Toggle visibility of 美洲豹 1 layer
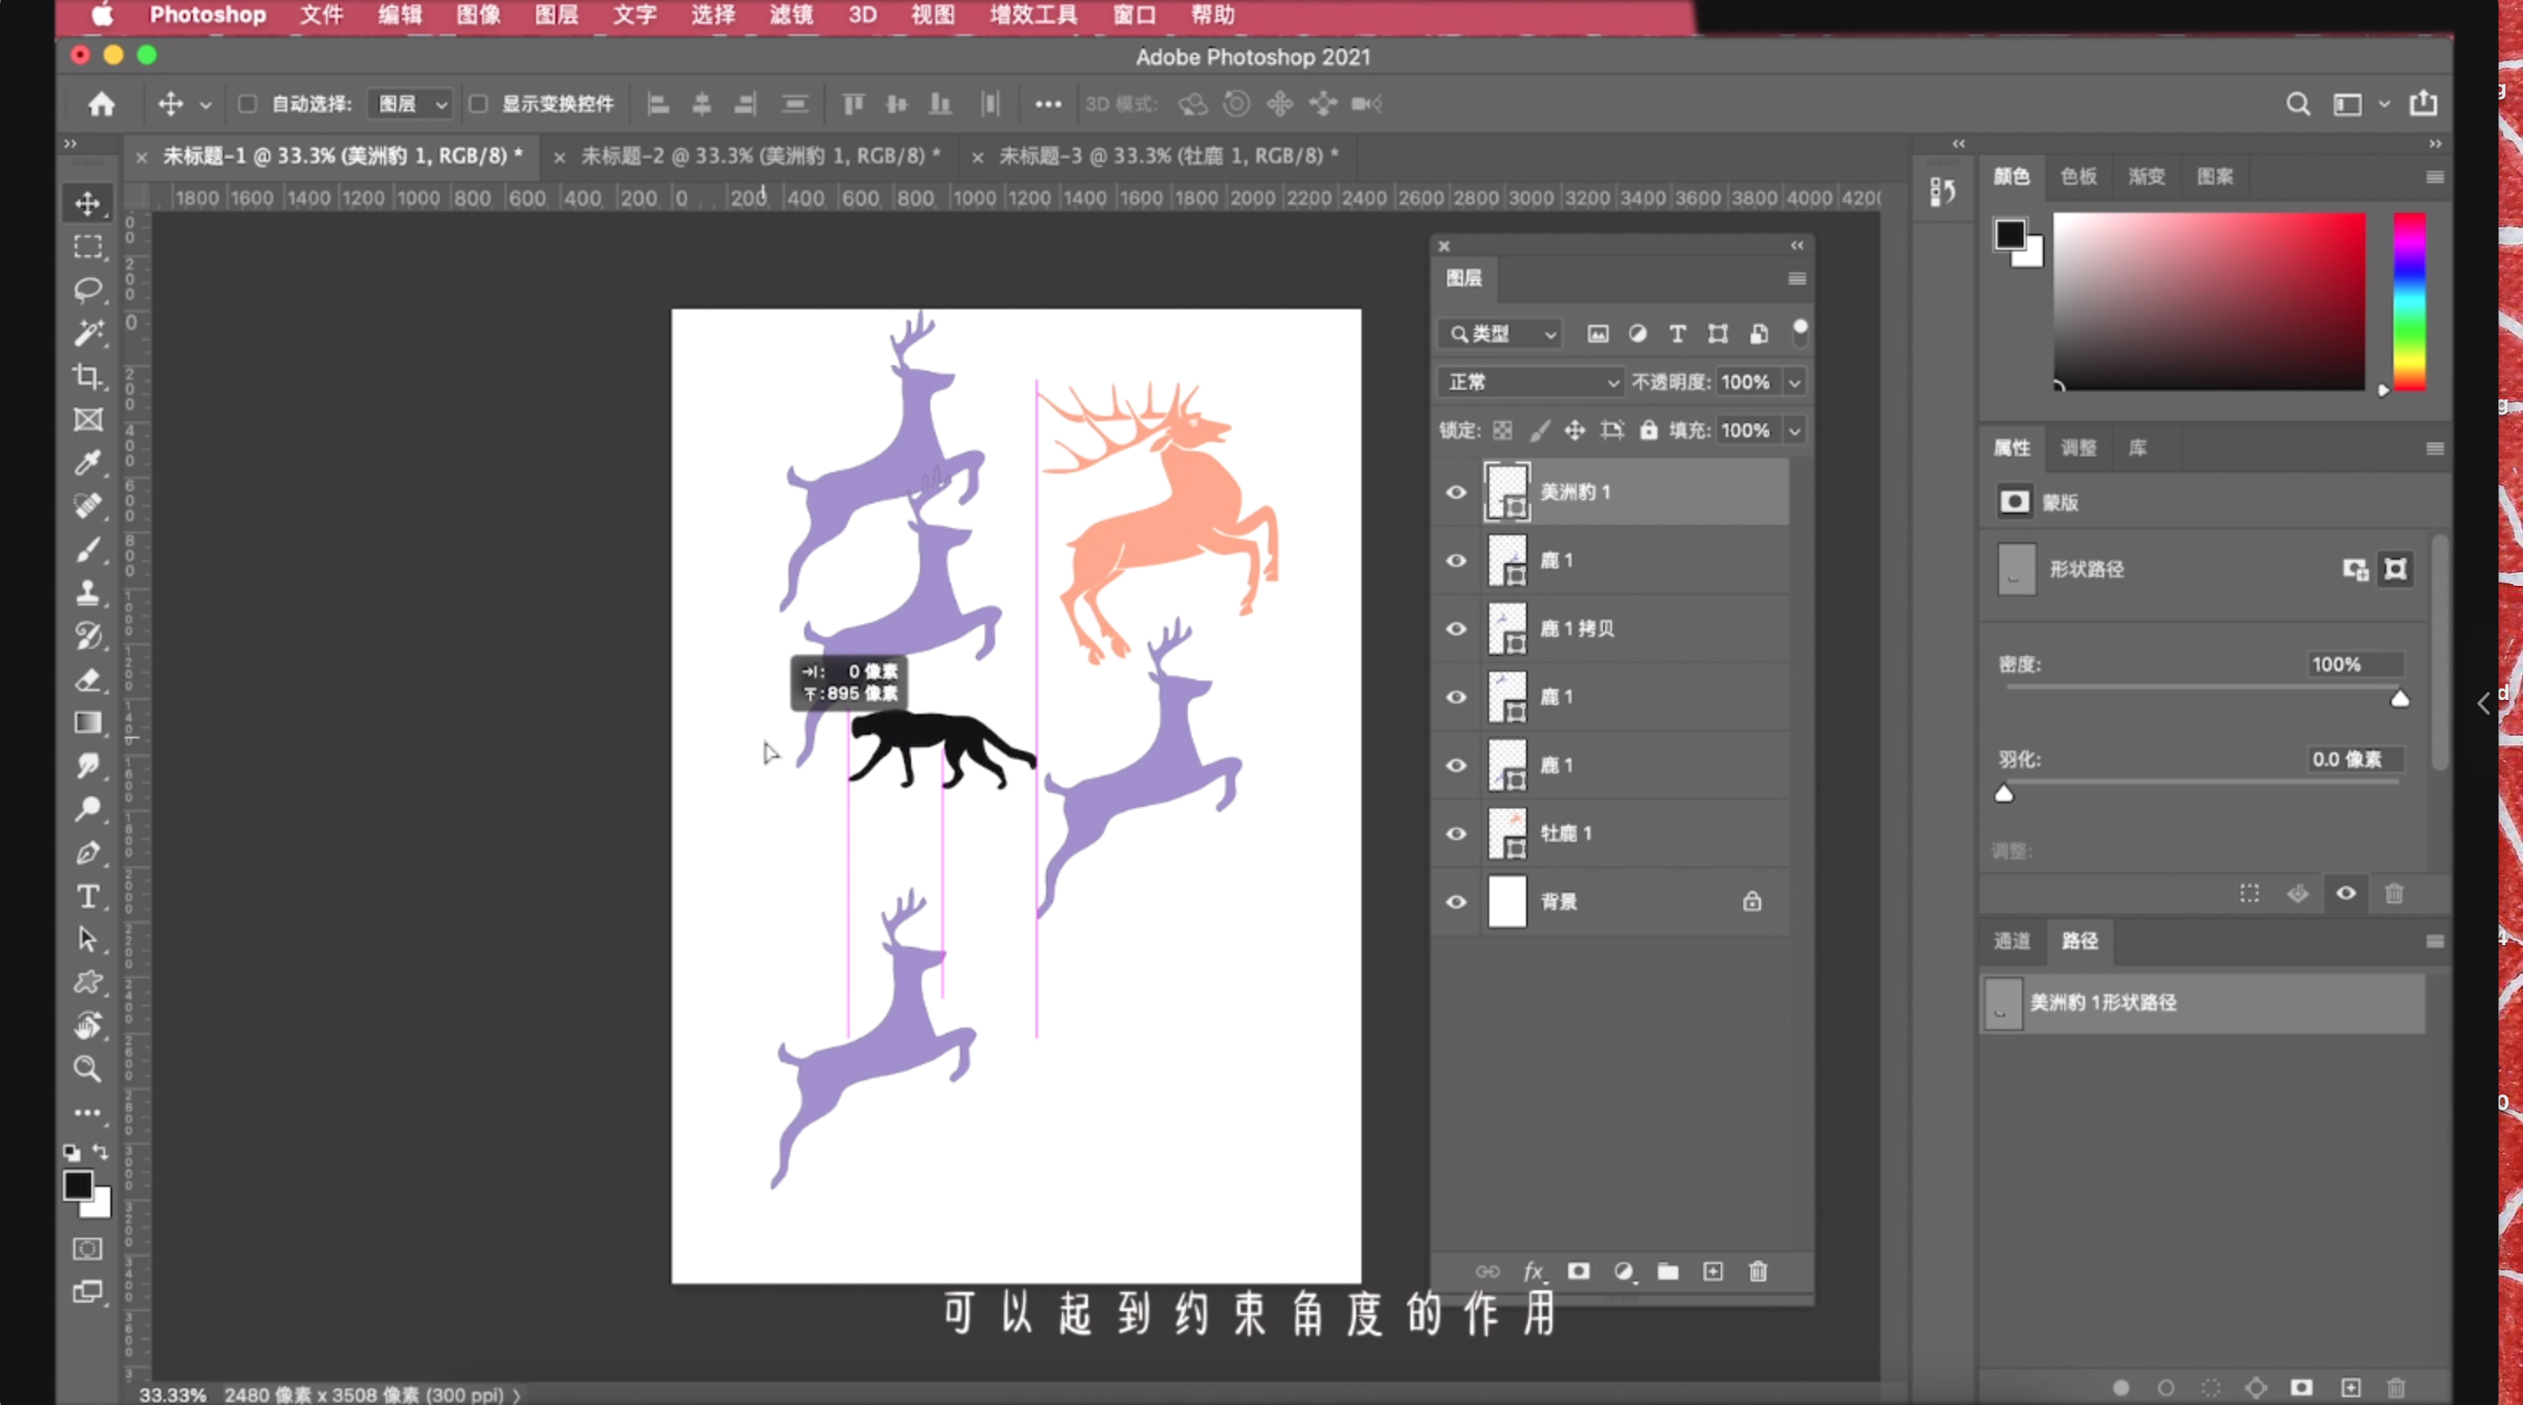The image size is (2523, 1405). (x=1457, y=491)
